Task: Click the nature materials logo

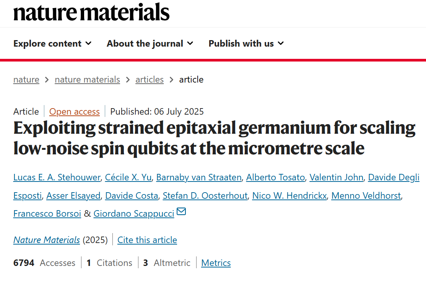Action: (91, 12)
